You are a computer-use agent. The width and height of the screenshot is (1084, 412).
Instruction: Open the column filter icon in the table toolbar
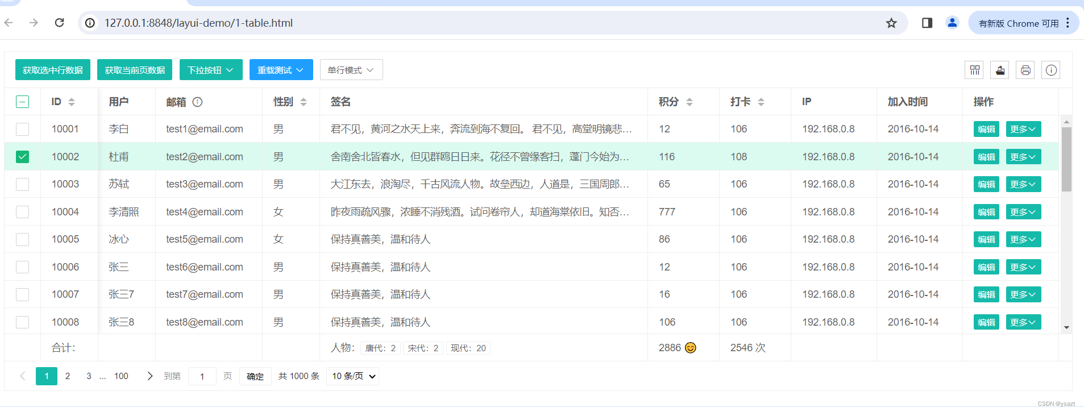point(974,70)
